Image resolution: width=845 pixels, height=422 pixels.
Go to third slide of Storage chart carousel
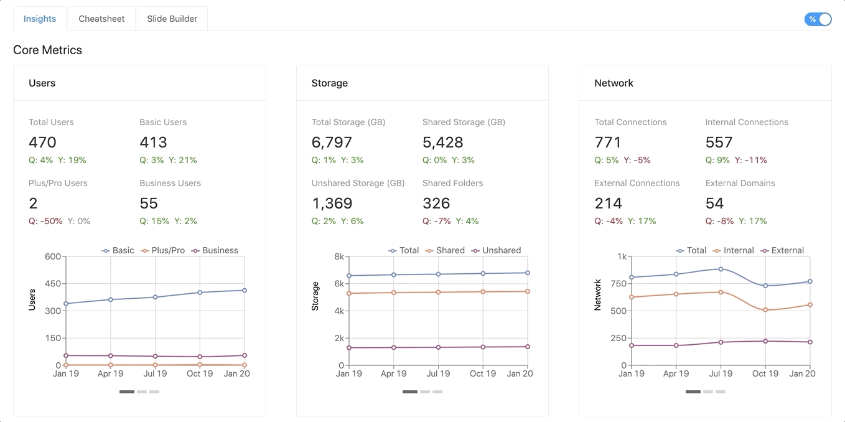437,392
